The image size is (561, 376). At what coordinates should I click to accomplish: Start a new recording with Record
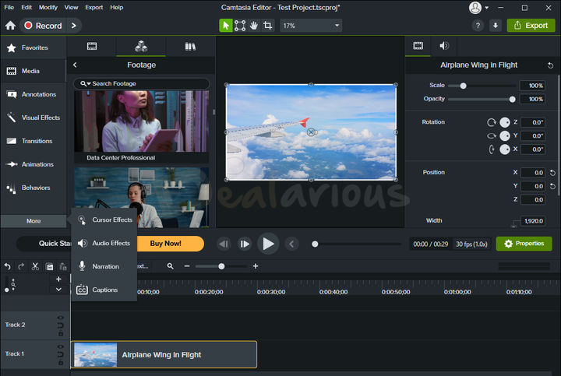[44, 26]
